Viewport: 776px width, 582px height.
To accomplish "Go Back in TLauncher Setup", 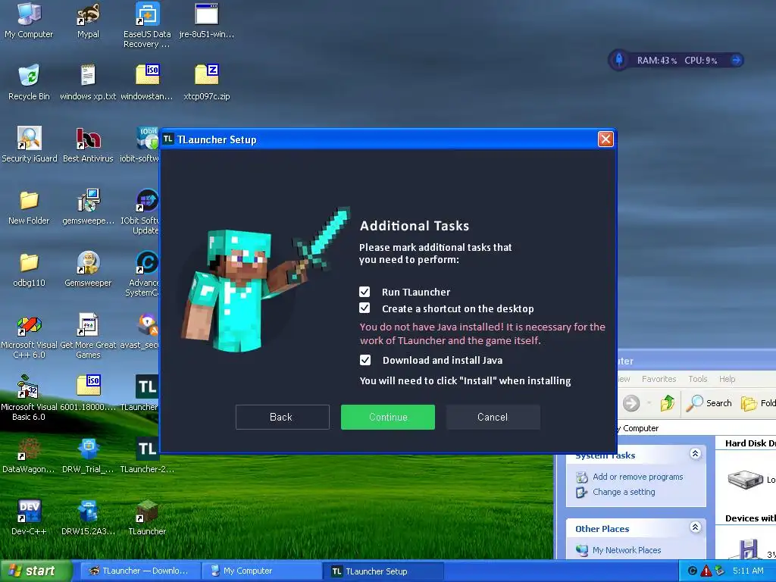I will point(283,418).
